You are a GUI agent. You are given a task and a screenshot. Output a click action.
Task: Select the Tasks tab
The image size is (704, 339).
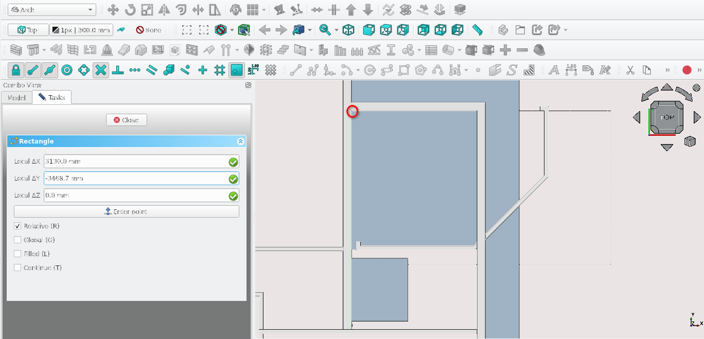(51, 97)
